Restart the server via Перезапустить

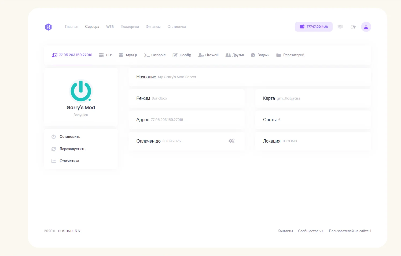tap(72, 149)
